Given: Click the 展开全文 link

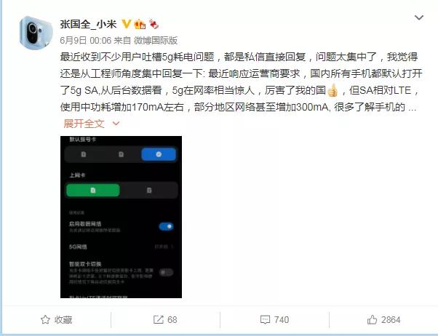Looking at the screenshot, I should [x=84, y=124].
